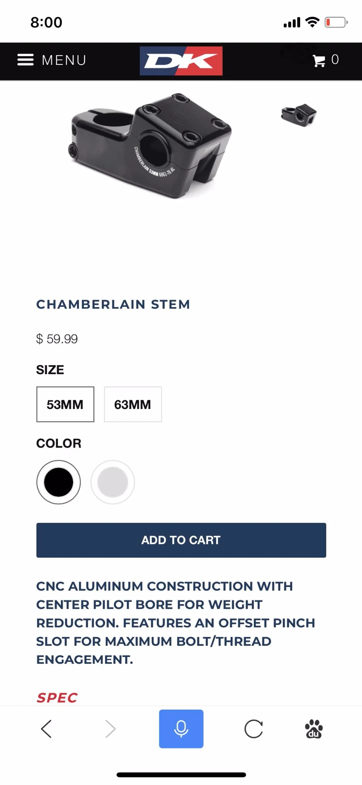Open the shopping cart icon
Viewport: 362px width, 785px height.
(319, 61)
